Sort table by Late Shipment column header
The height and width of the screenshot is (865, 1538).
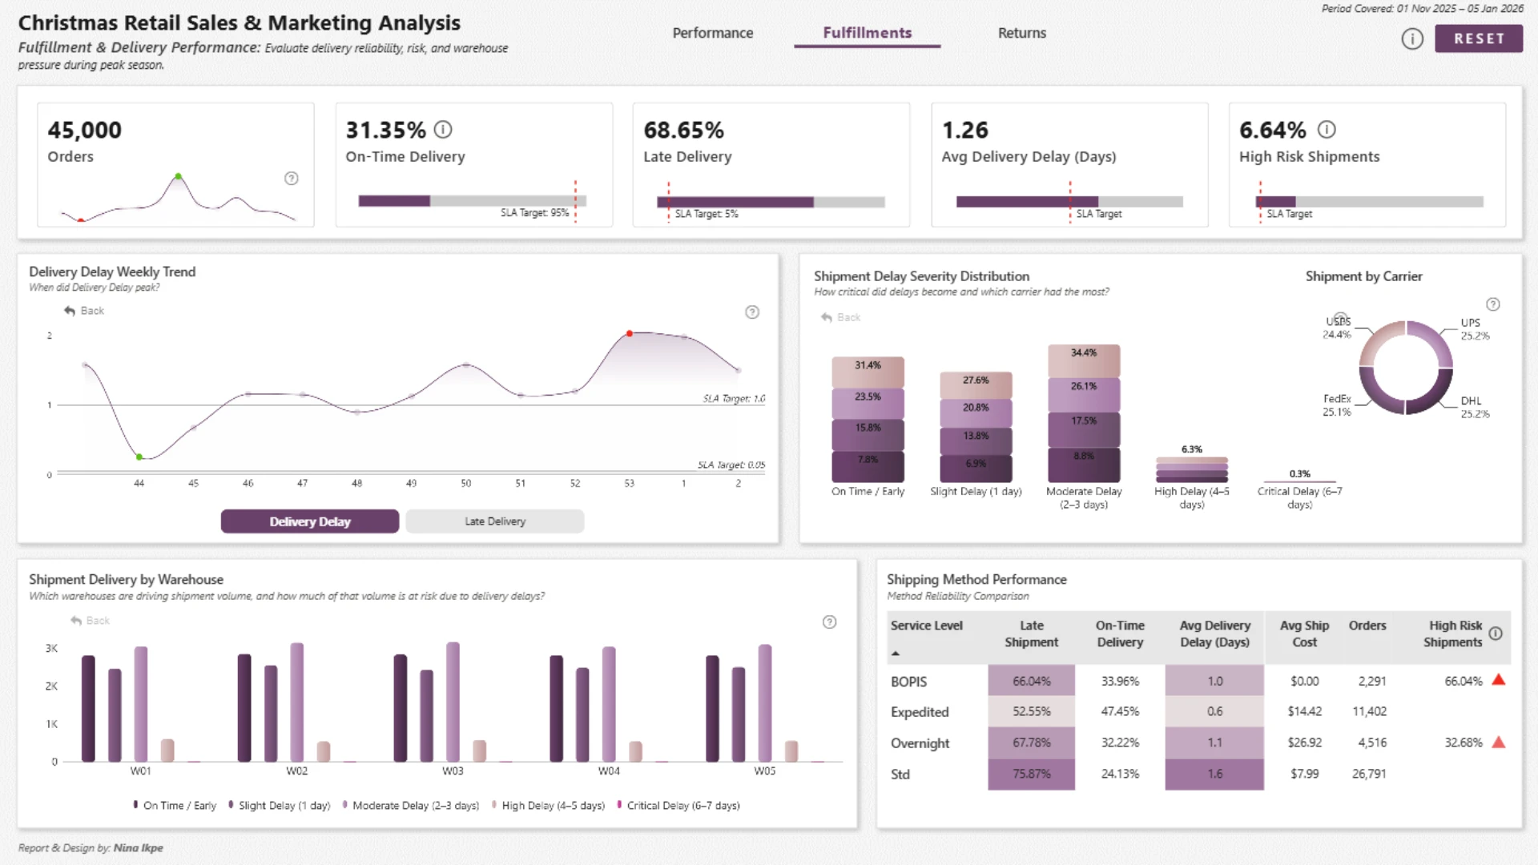pos(1031,634)
